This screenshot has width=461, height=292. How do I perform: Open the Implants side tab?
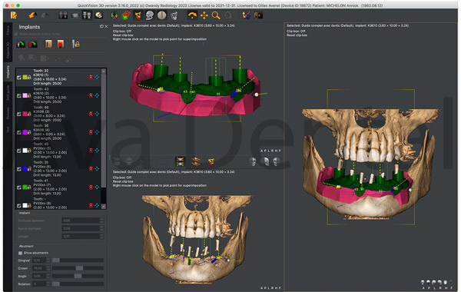[8, 71]
